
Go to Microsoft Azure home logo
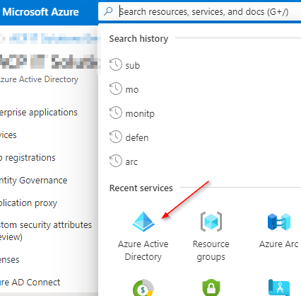pos(40,12)
